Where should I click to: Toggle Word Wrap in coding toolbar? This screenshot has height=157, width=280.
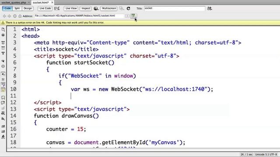[3, 85]
